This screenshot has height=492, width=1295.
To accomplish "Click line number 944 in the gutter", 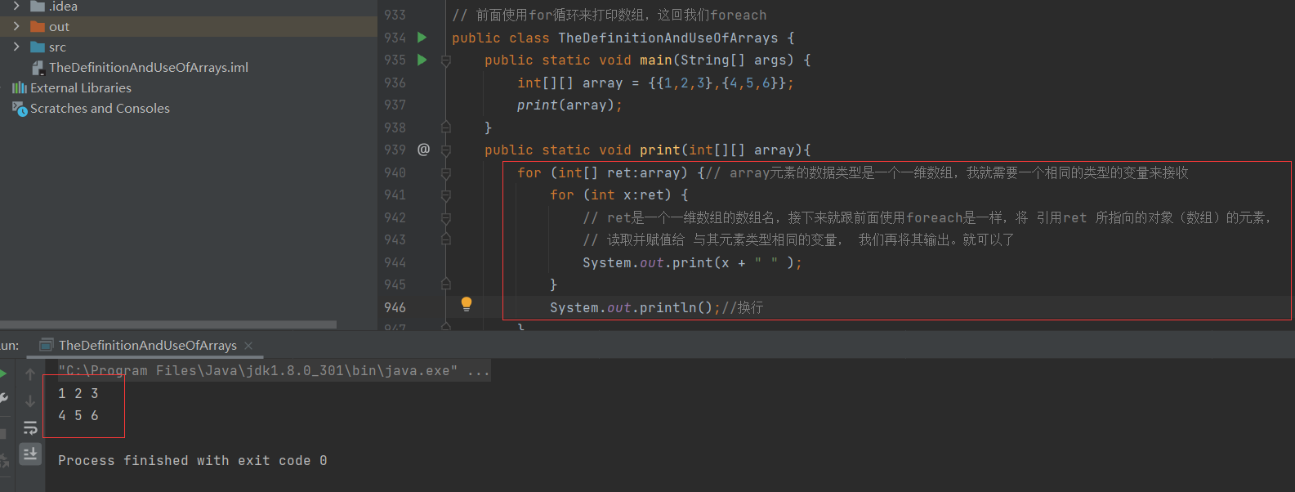I will pos(395,262).
